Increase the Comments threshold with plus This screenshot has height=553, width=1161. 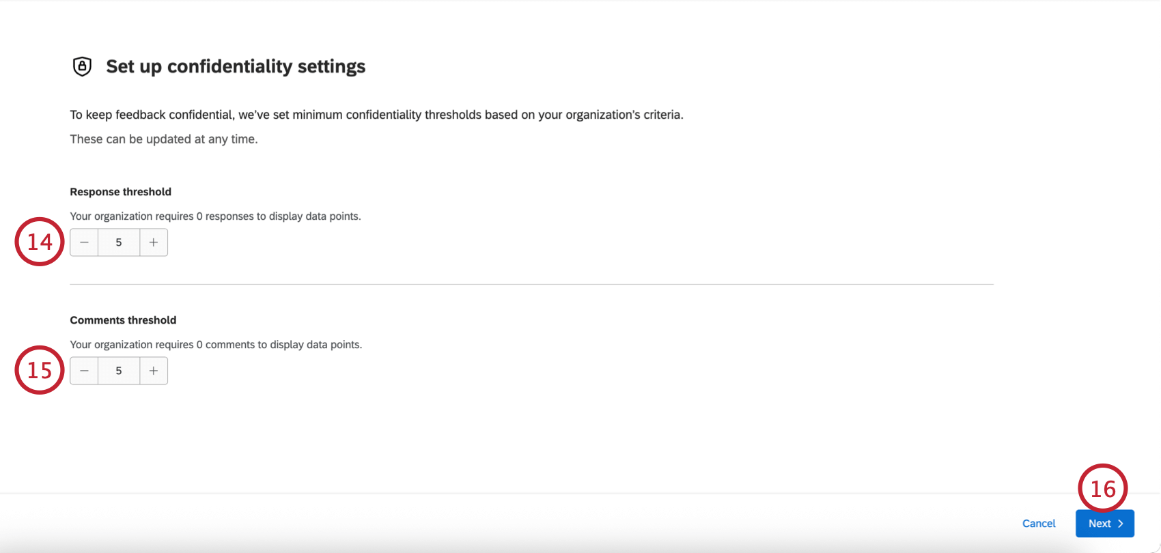coord(154,371)
